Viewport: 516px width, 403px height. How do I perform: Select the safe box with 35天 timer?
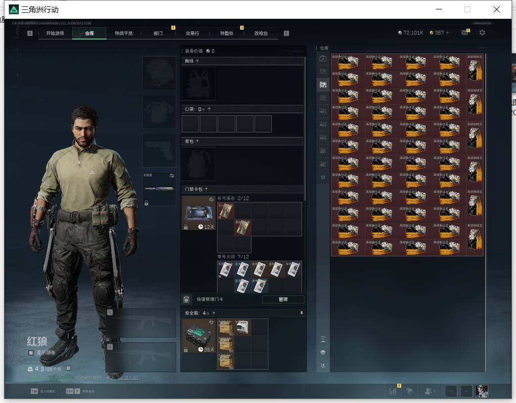(199, 336)
